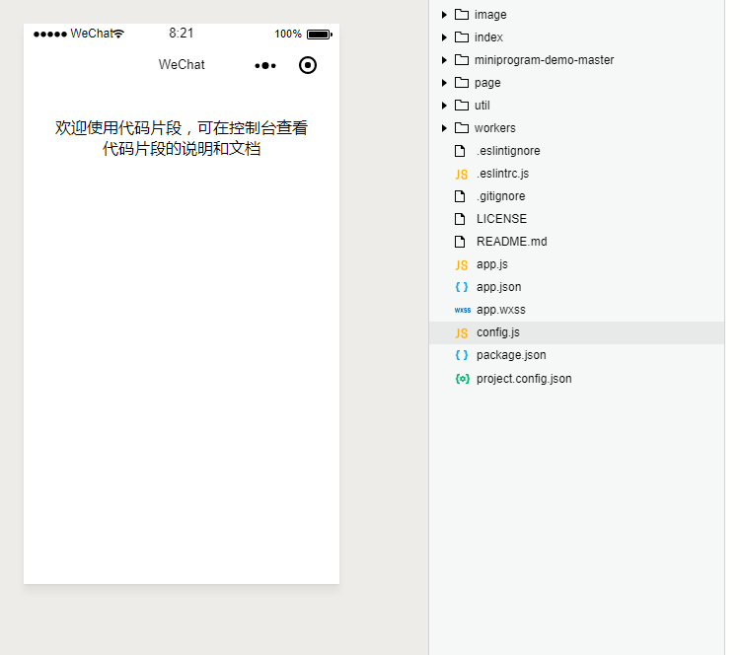Click the workers folder icon
The width and height of the screenshot is (740, 655).
click(x=462, y=128)
